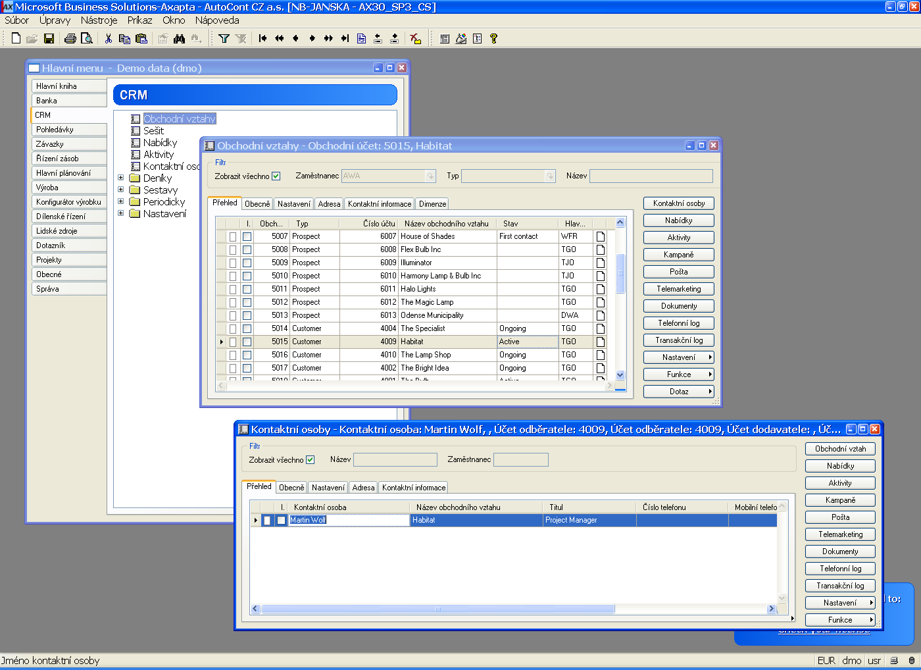Screen dimensions: 921x670
Task: Click the Kontaktní osoby button
Action: (679, 203)
